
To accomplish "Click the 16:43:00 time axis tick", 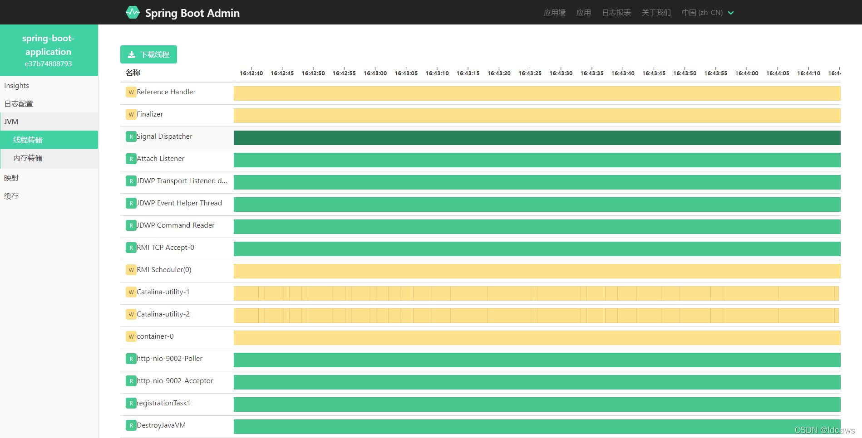I will 375,73.
